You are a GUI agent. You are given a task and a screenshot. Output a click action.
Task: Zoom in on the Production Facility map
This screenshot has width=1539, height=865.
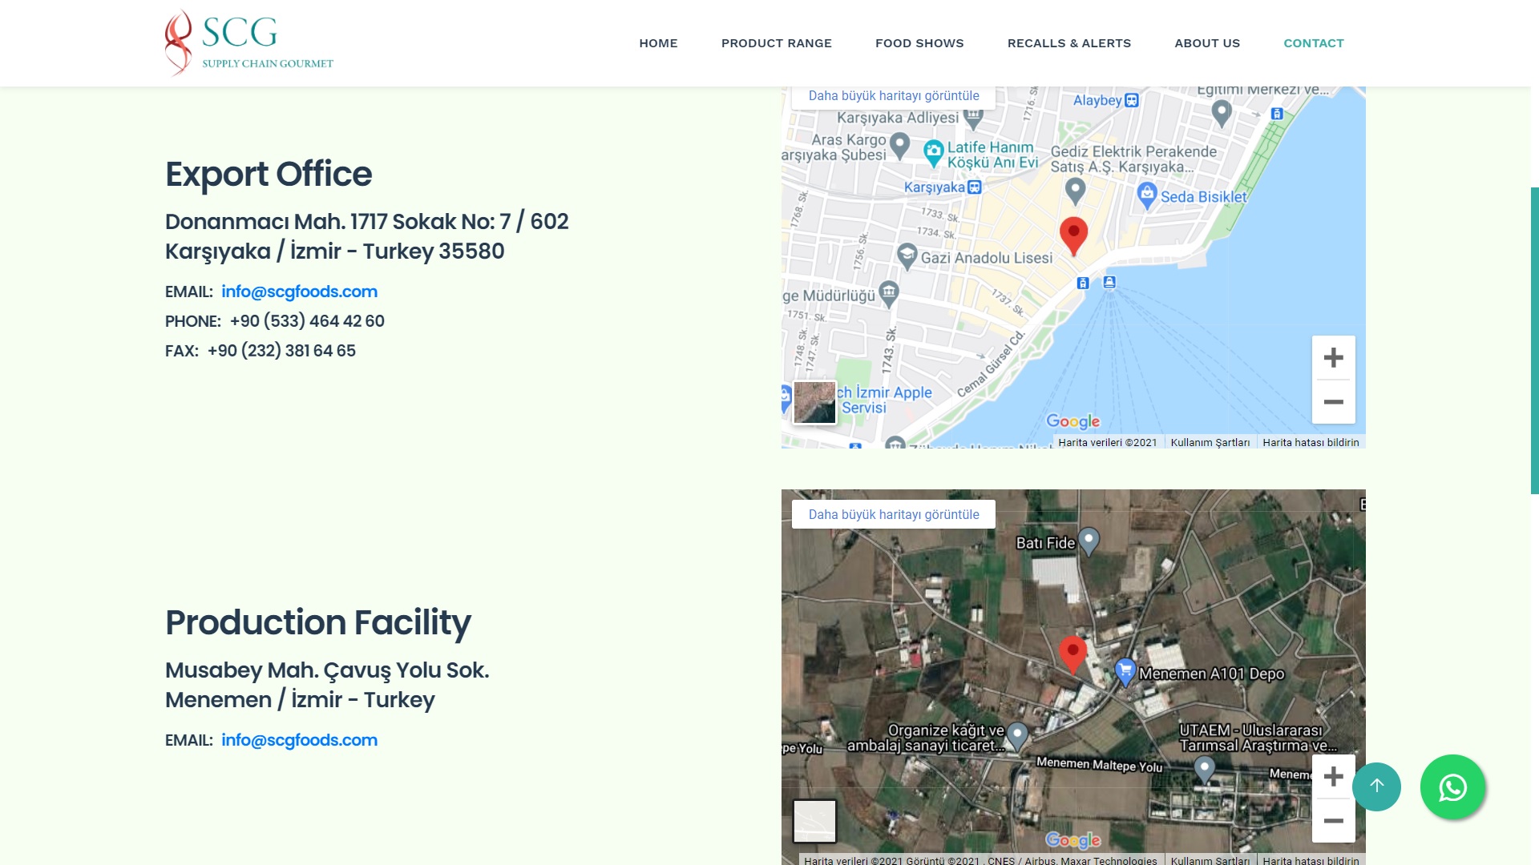pyautogui.click(x=1333, y=776)
